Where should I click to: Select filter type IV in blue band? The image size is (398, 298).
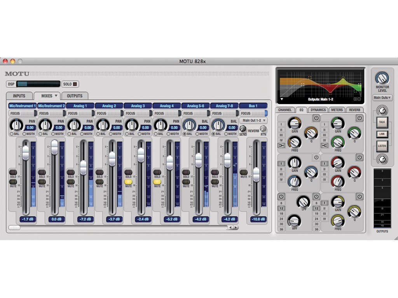pos(281,180)
